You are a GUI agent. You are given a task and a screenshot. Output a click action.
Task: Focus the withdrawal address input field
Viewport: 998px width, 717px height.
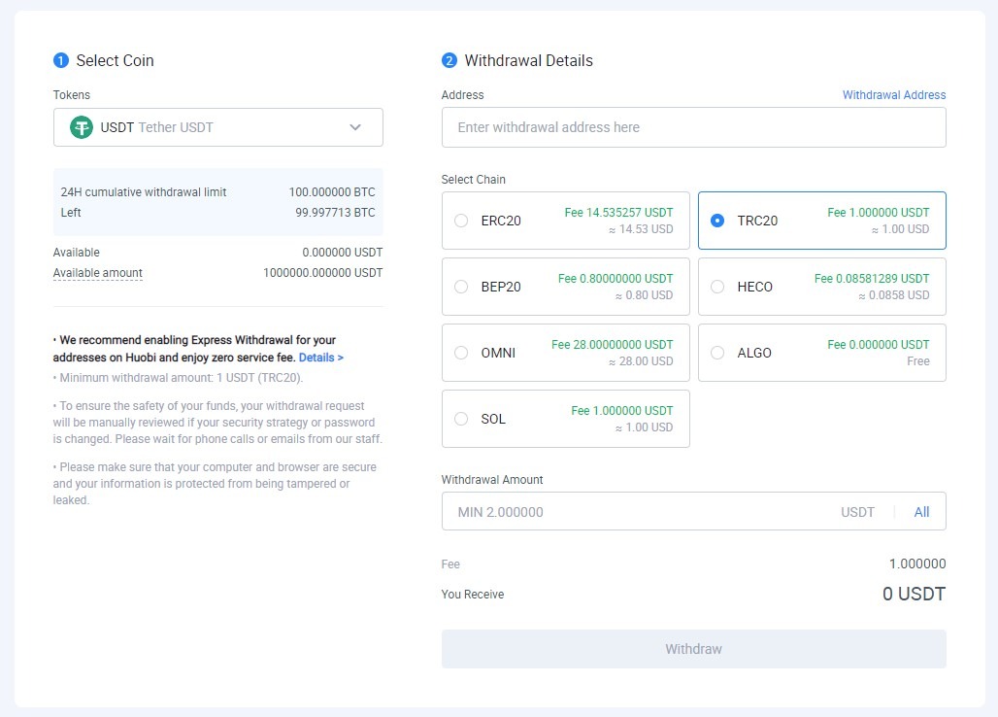pyautogui.click(x=693, y=127)
